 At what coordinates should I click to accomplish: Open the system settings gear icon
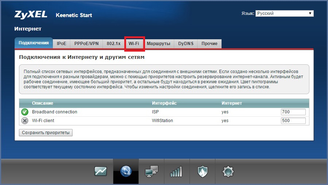(x=228, y=172)
